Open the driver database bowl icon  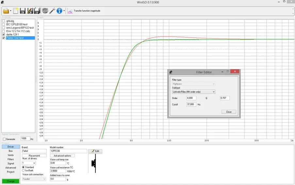pos(45,11)
